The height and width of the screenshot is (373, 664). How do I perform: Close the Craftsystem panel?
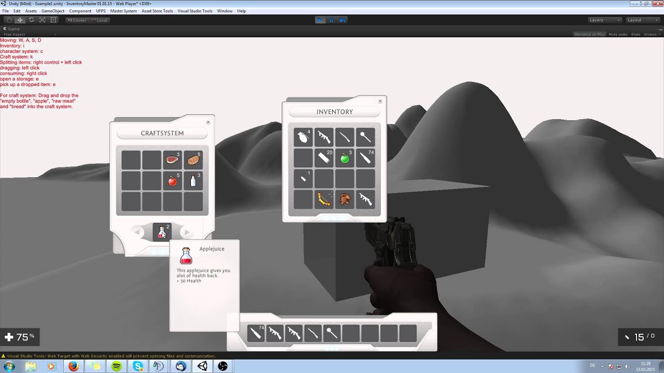pos(208,122)
